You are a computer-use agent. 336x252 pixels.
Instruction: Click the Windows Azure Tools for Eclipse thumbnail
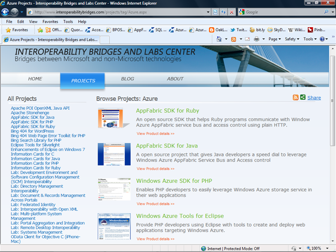114,226
